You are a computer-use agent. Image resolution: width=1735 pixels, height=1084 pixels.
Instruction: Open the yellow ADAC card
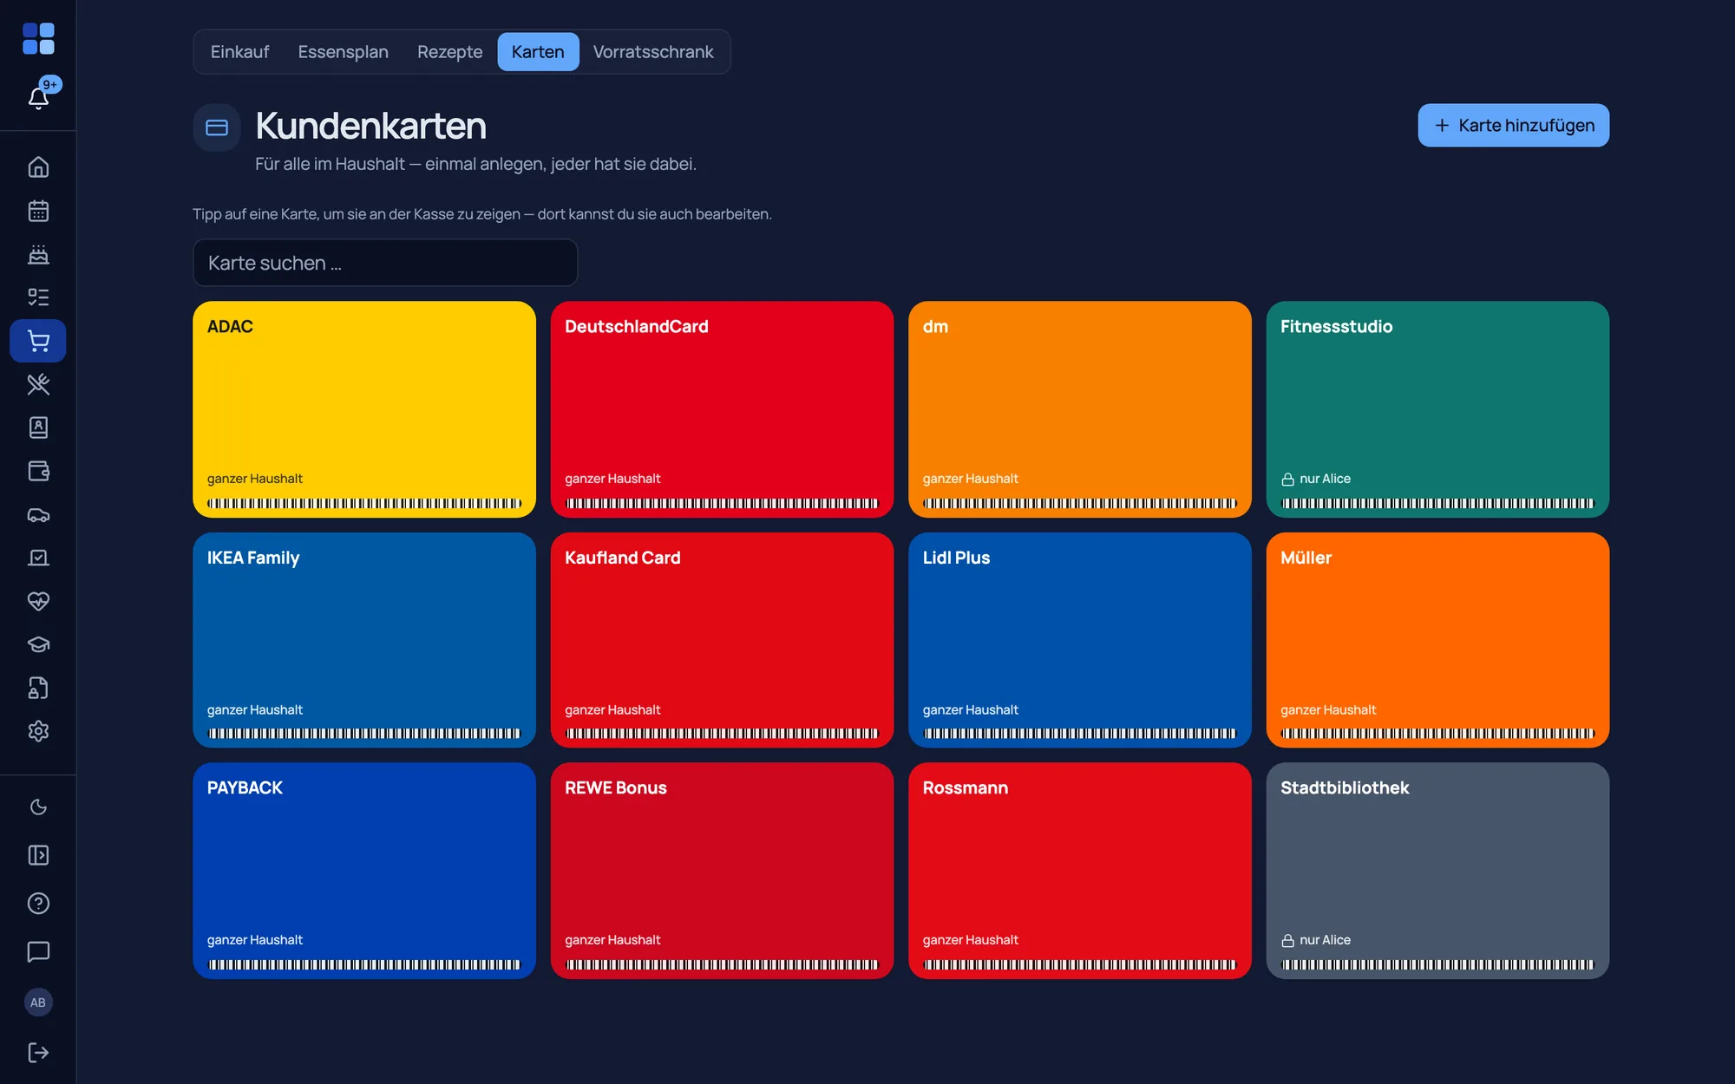point(364,409)
